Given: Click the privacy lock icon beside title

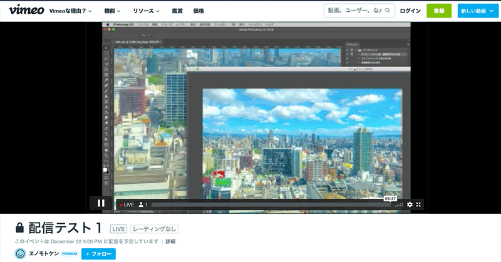Looking at the screenshot, I should pyautogui.click(x=19, y=228).
